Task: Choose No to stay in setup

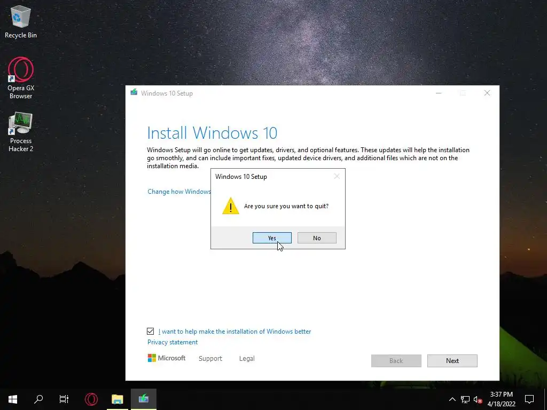Action: (x=317, y=238)
